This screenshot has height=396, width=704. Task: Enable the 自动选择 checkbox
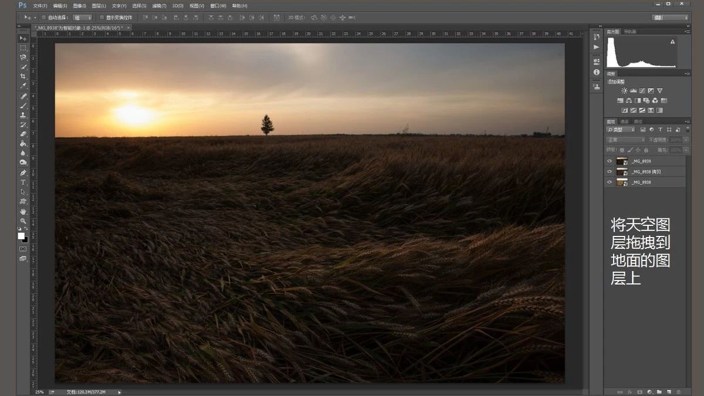tap(44, 18)
